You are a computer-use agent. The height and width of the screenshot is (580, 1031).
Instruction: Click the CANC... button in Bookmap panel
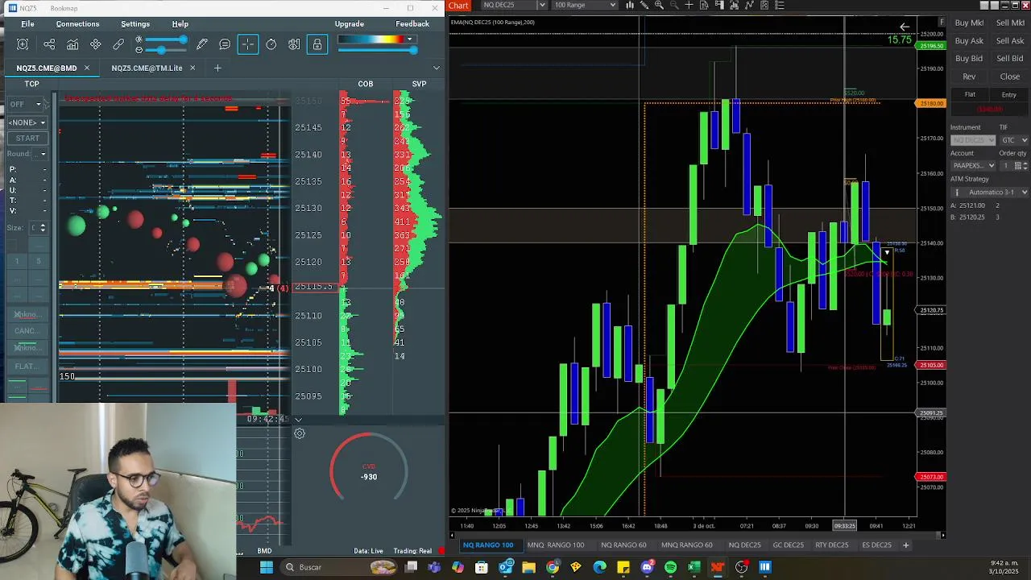27,331
